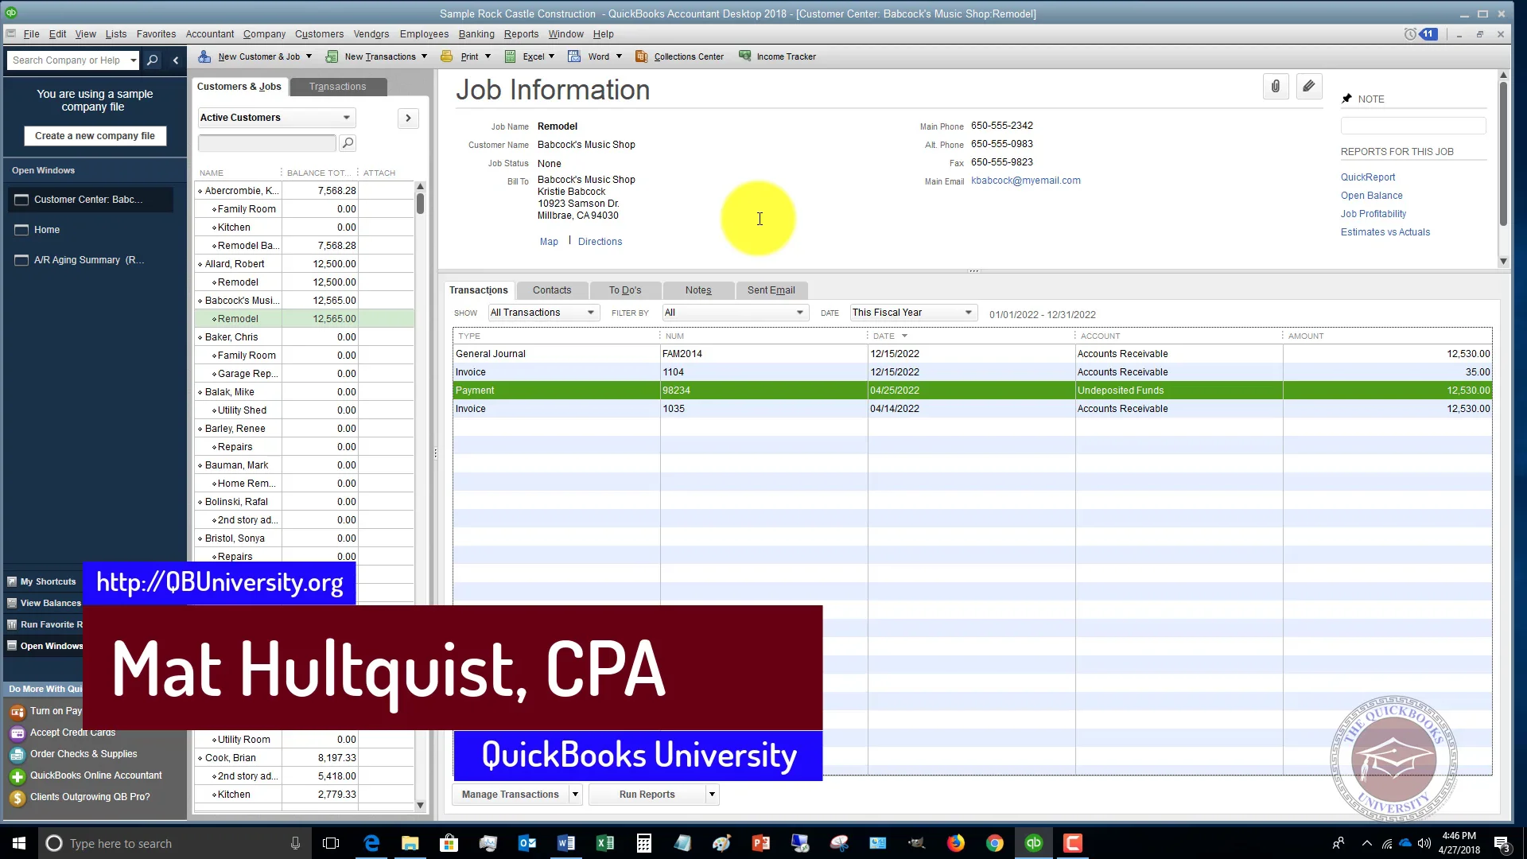Click the Clients Outgrowing QB Pro icon
1527x859 pixels.
(17, 797)
